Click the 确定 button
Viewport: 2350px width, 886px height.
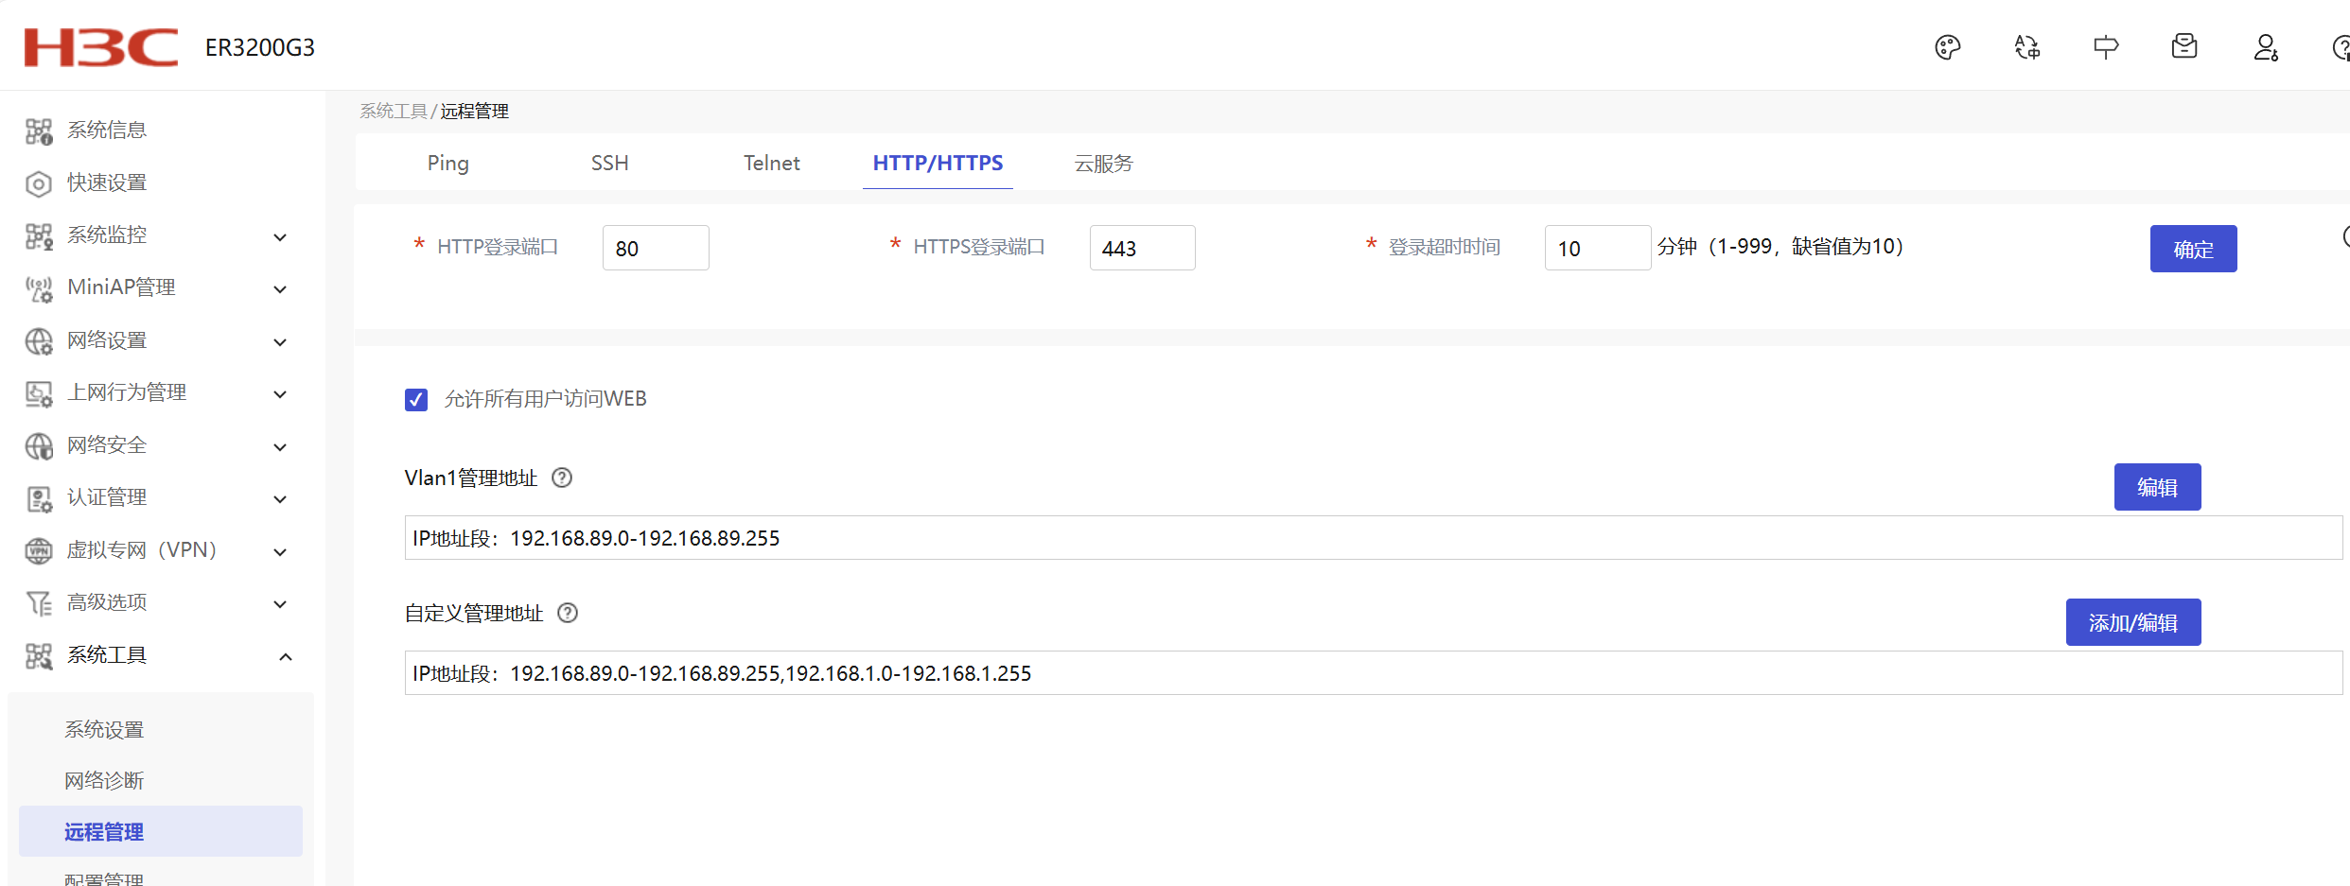pos(2192,250)
